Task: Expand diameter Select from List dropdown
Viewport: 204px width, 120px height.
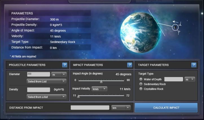Action: point(46,81)
